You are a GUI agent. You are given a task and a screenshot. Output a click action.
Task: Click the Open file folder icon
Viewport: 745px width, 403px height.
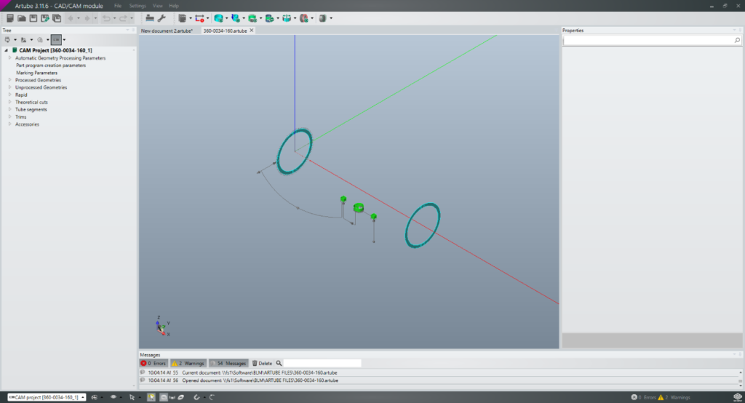(x=22, y=17)
